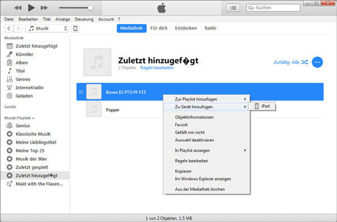337x222 pixels.
Task: Click the device icon next to Musik
Action: click(x=75, y=29)
